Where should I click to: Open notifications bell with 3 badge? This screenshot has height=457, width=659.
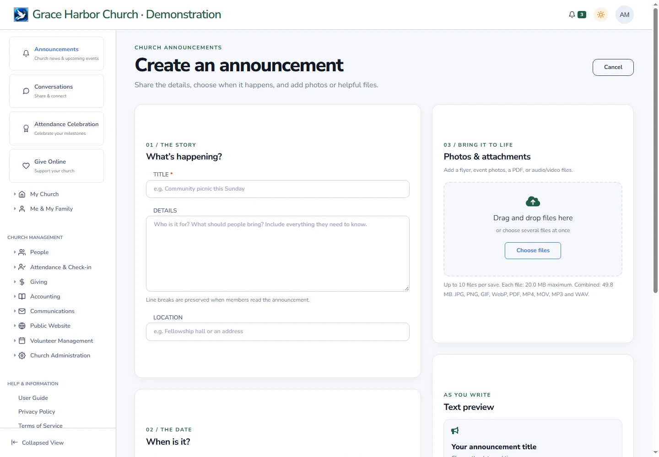(577, 15)
